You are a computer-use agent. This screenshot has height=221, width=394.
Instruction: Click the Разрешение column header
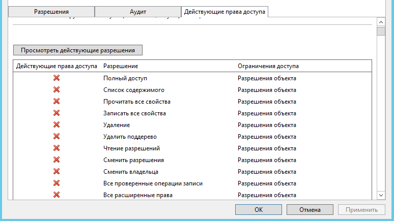[121, 66]
